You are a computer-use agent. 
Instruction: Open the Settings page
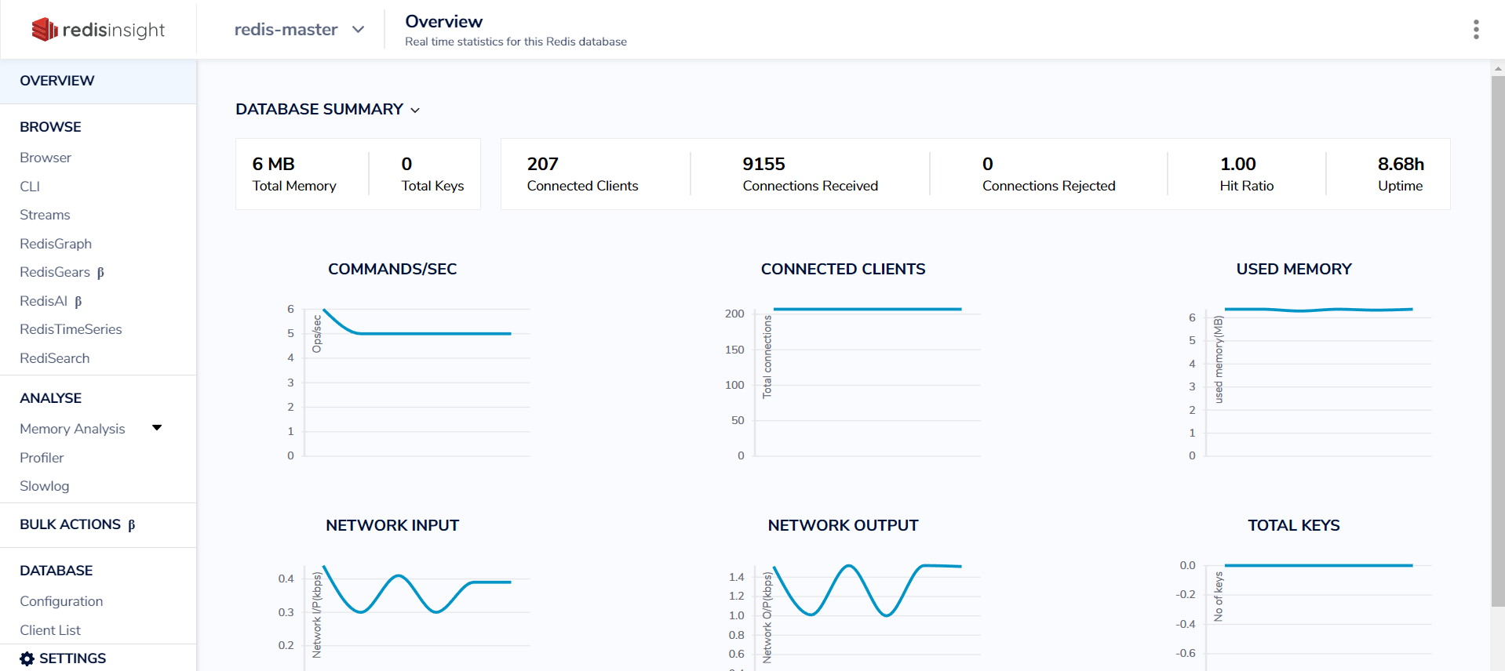coord(63,658)
